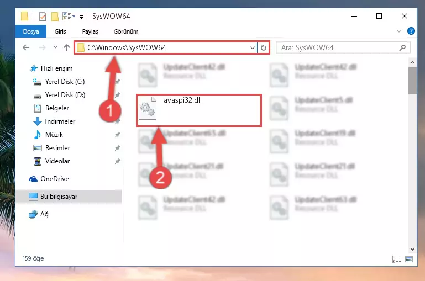This screenshot has height=281, width=425.
Task: Select OneDrive in the navigation pane
Action: pyautogui.click(x=55, y=179)
